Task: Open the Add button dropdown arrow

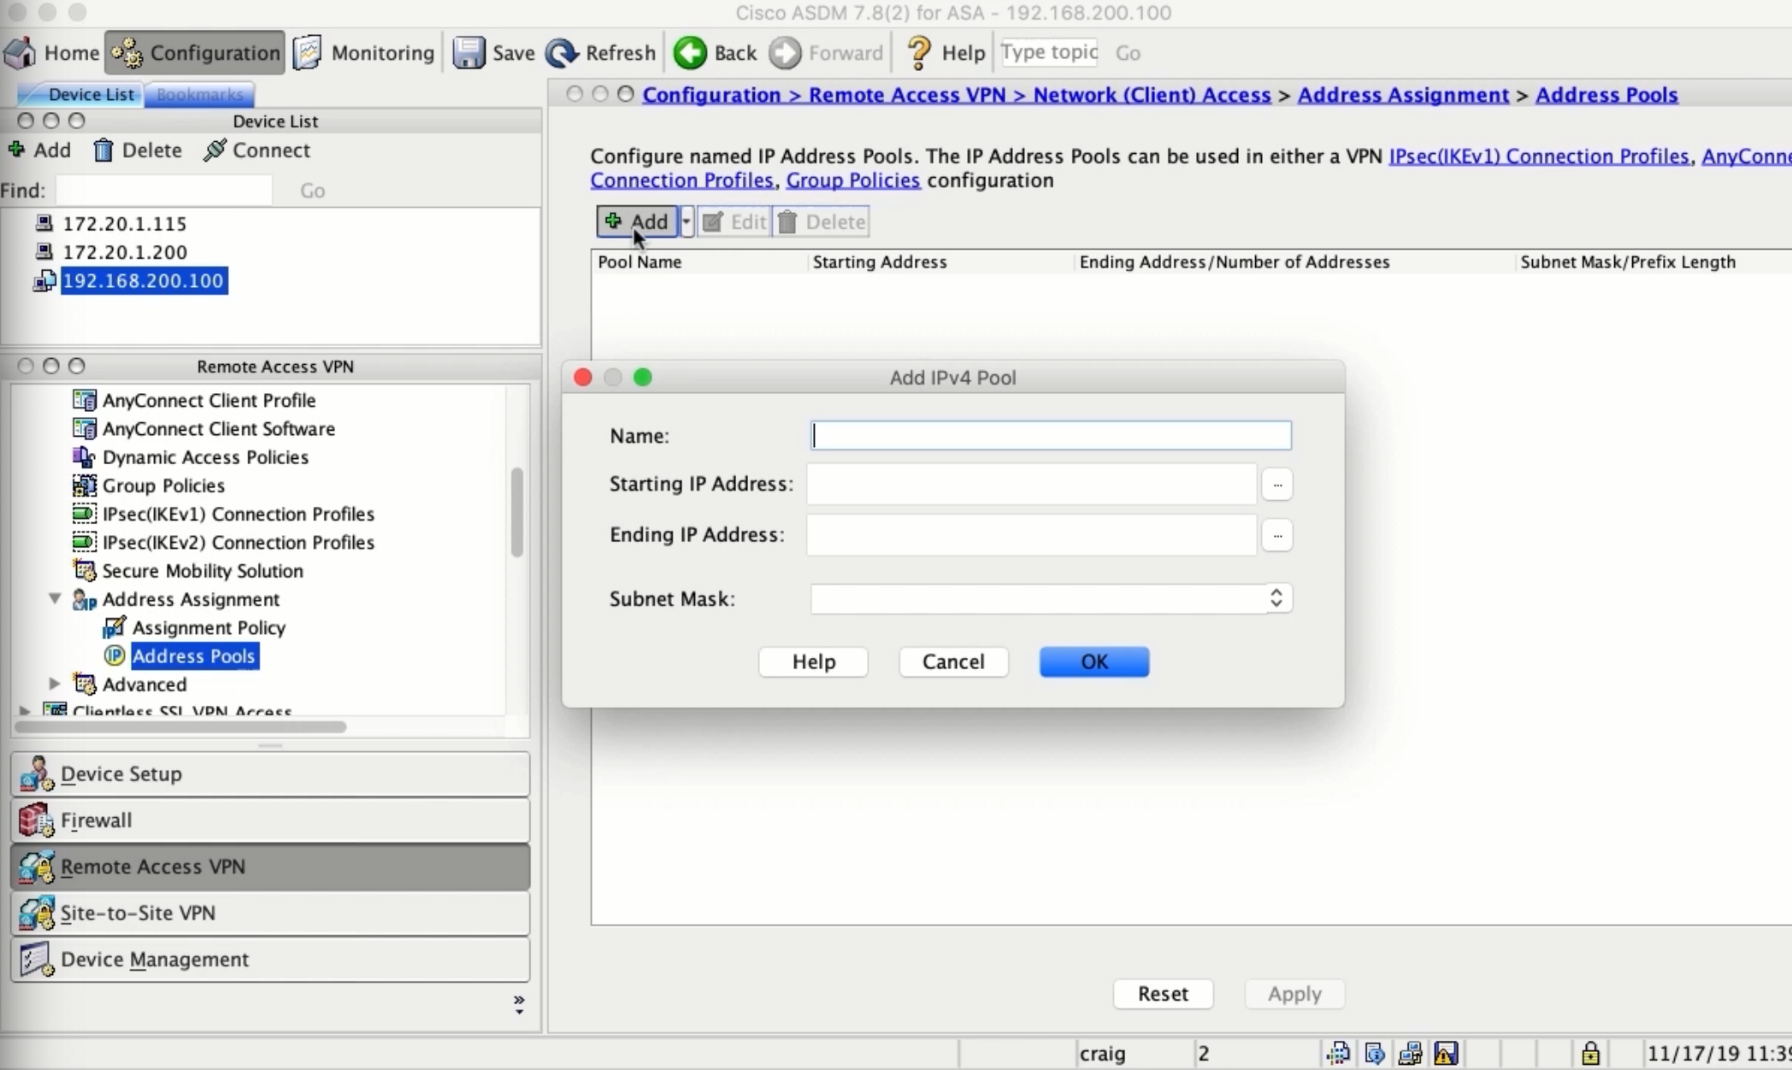Action: (686, 222)
